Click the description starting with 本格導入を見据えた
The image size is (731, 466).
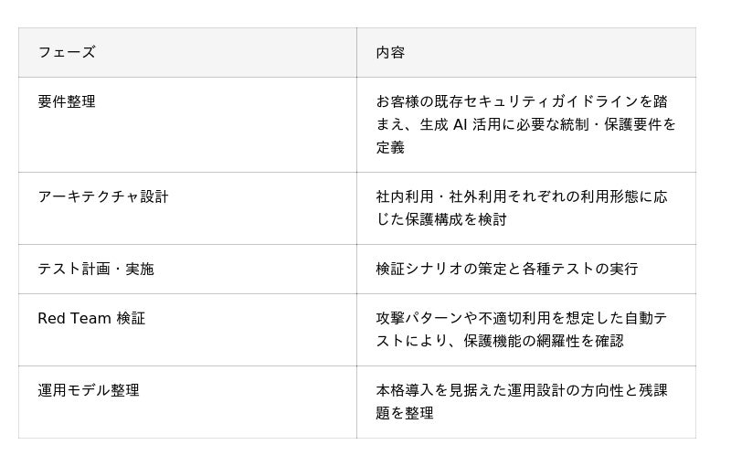522,401
